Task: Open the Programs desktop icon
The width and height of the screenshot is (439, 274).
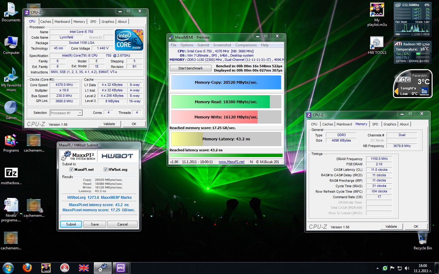Action: (x=11, y=142)
